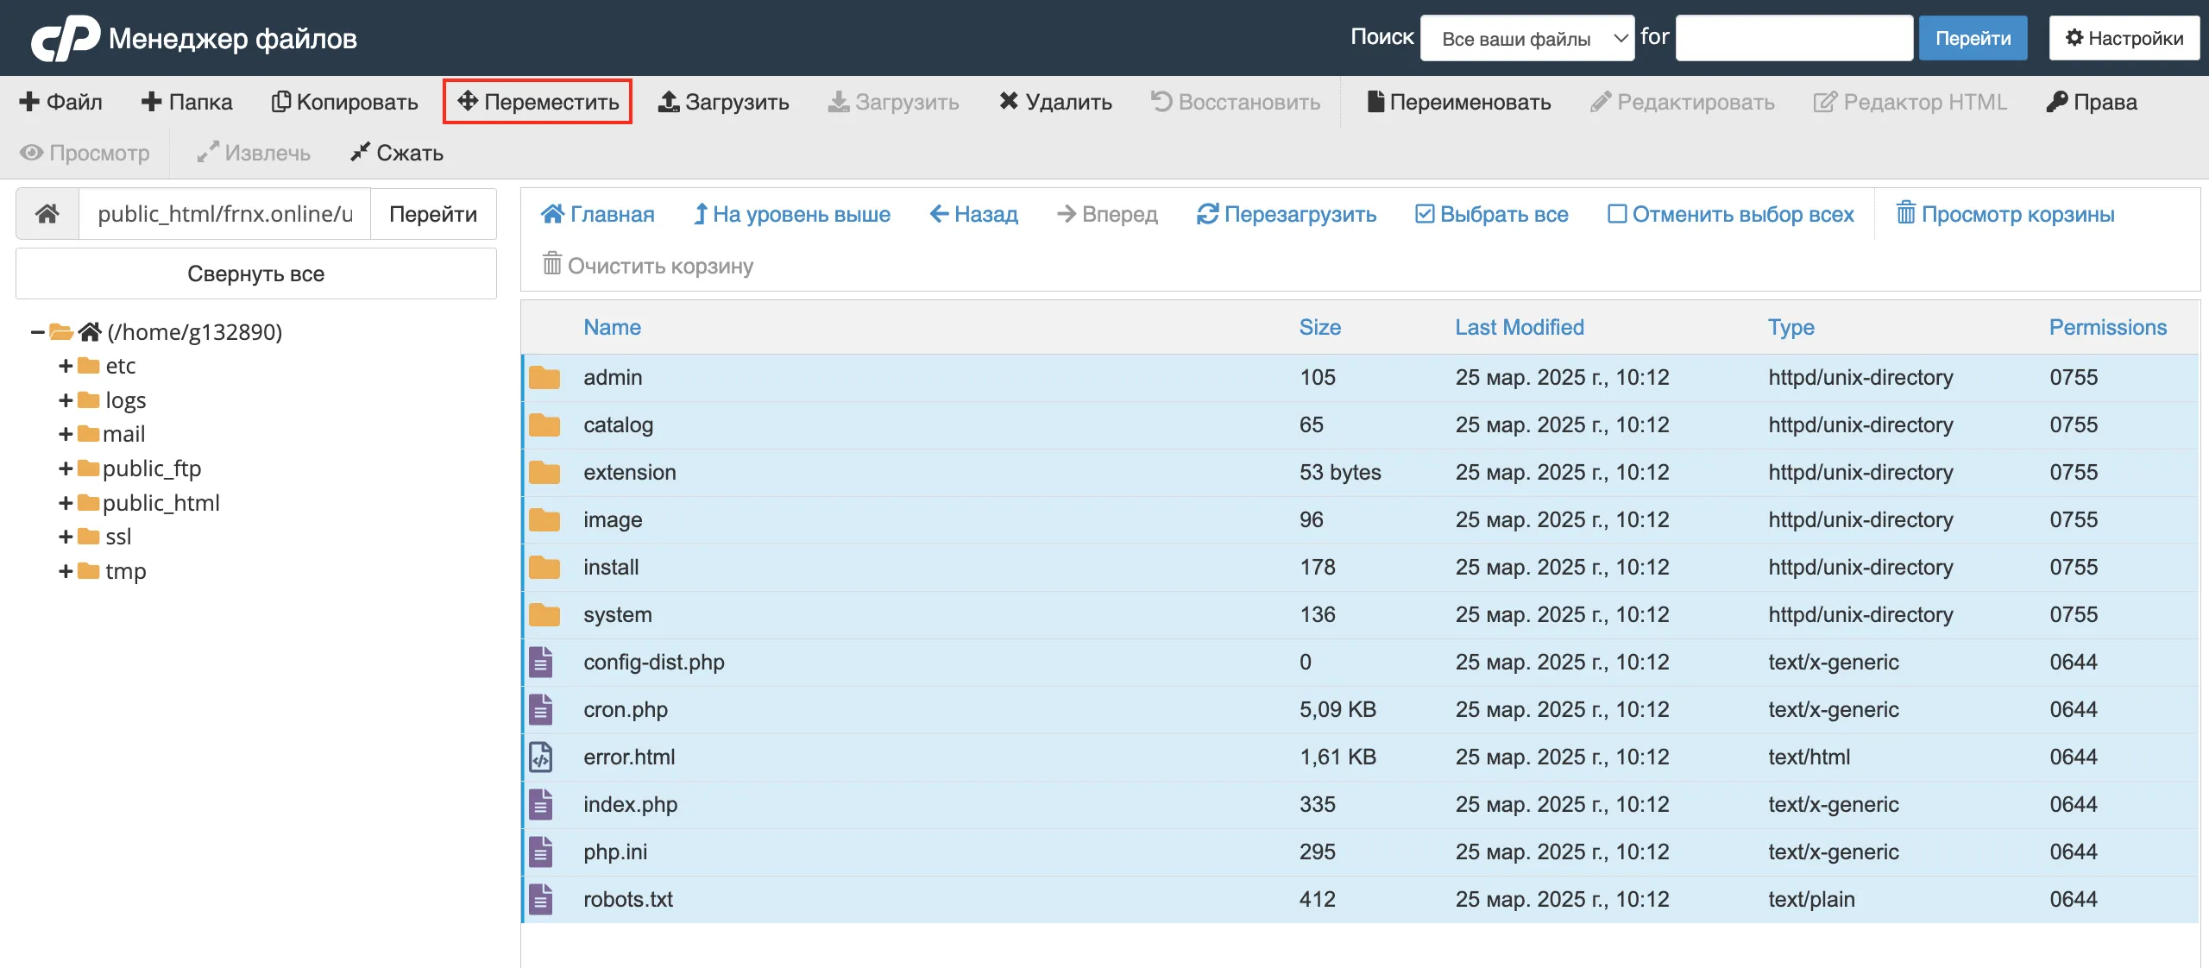Screen dimensions: 2209x968
Task: Open Просмотр корзины trash view
Action: click(x=2005, y=214)
